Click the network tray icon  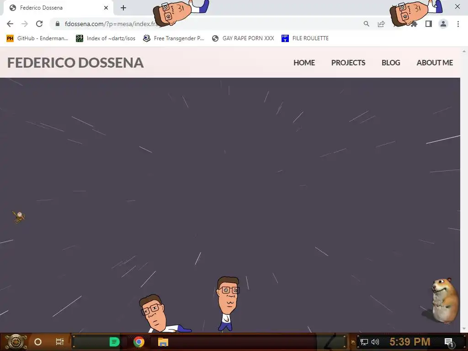click(x=364, y=342)
